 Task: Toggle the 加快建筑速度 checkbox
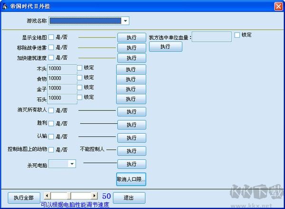[x=51, y=57]
